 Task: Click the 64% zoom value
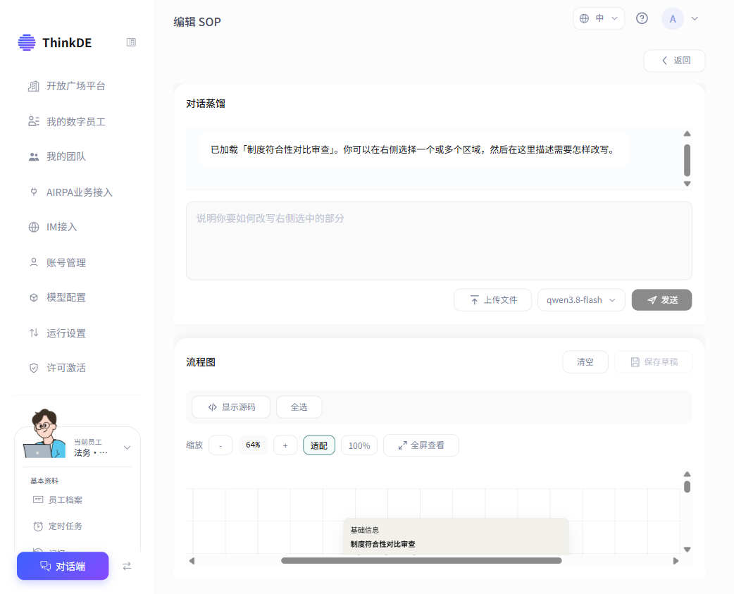254,445
